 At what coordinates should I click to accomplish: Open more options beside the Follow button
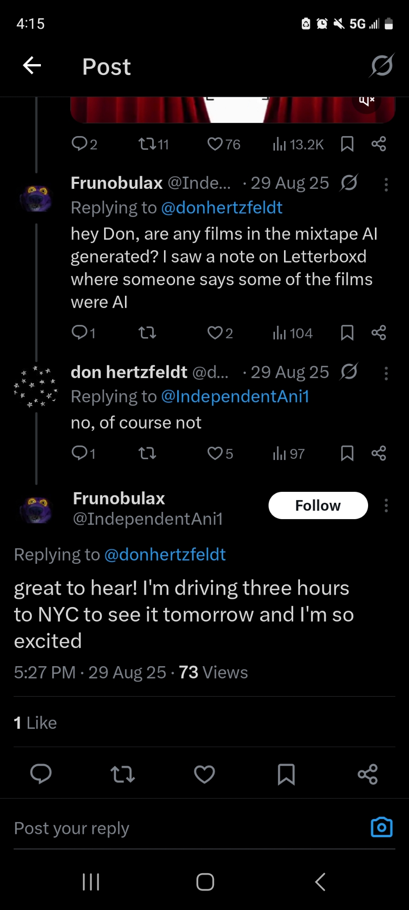point(386,506)
